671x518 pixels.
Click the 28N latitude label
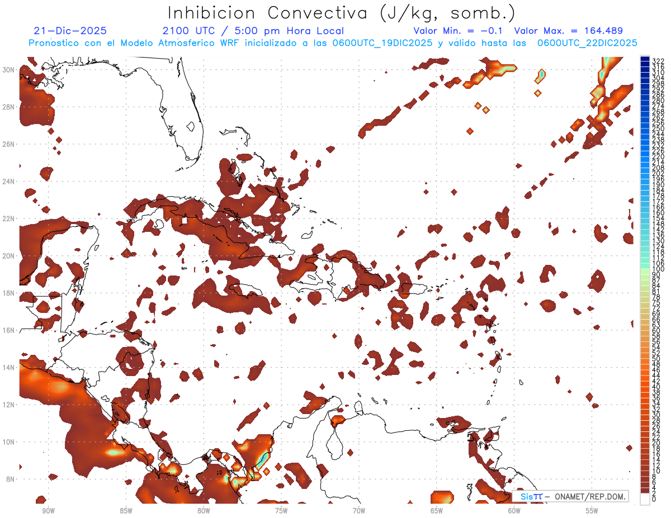coord(8,107)
